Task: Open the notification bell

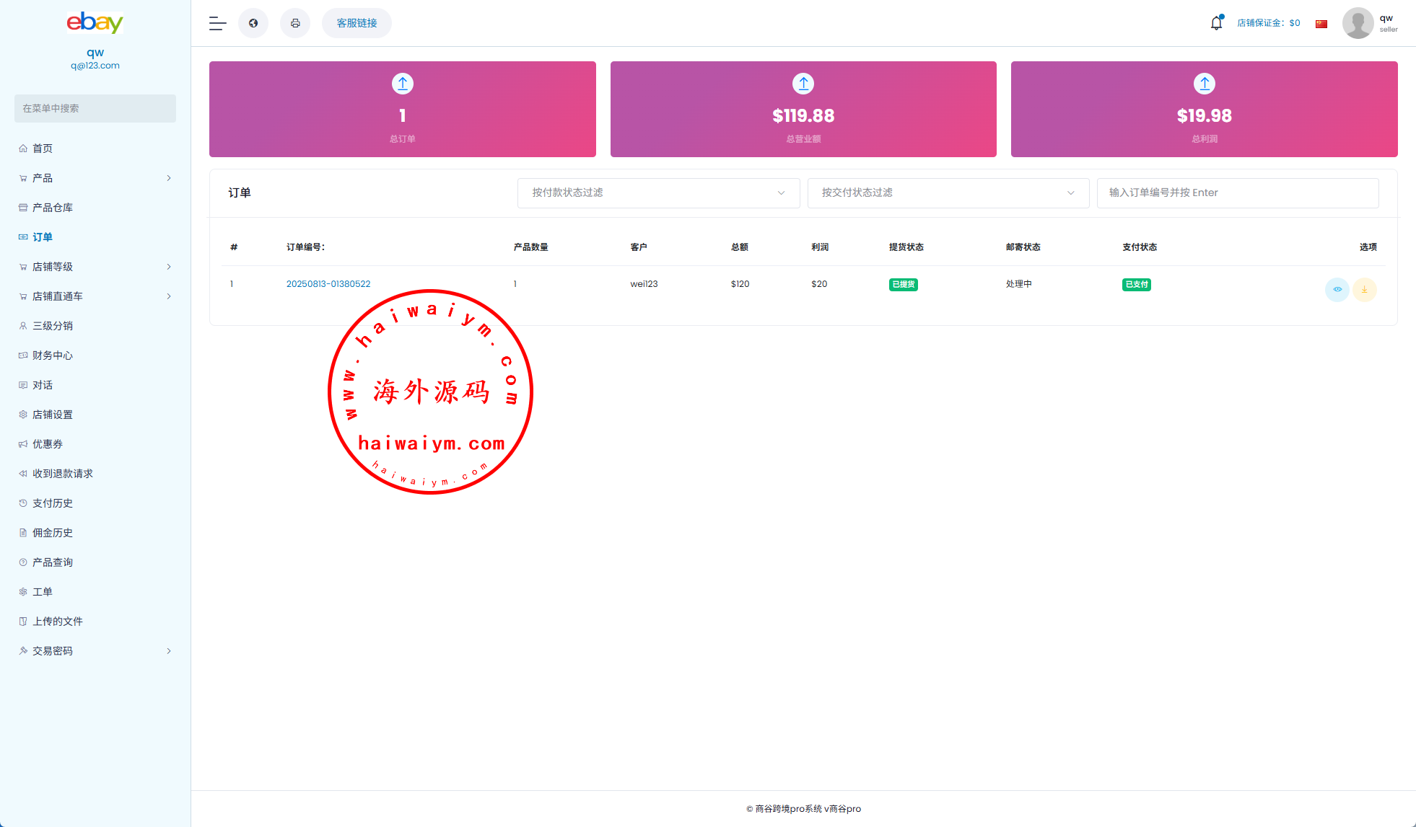Action: pos(1216,23)
